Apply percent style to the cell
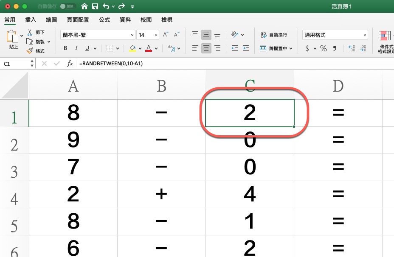Screen dimensions: 394x257 pos(324,49)
